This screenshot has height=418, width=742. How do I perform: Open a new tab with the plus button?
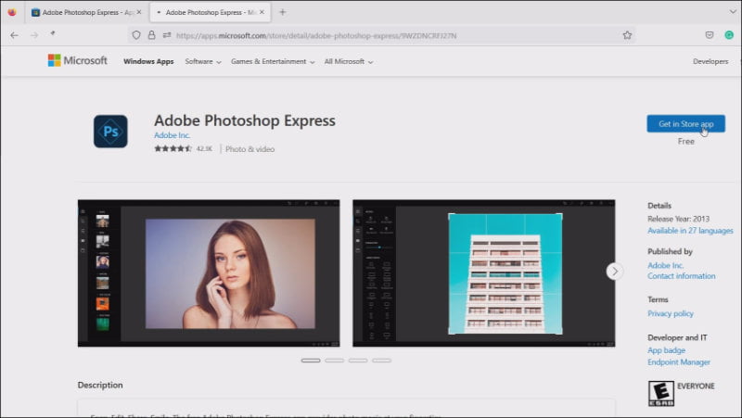(283, 12)
